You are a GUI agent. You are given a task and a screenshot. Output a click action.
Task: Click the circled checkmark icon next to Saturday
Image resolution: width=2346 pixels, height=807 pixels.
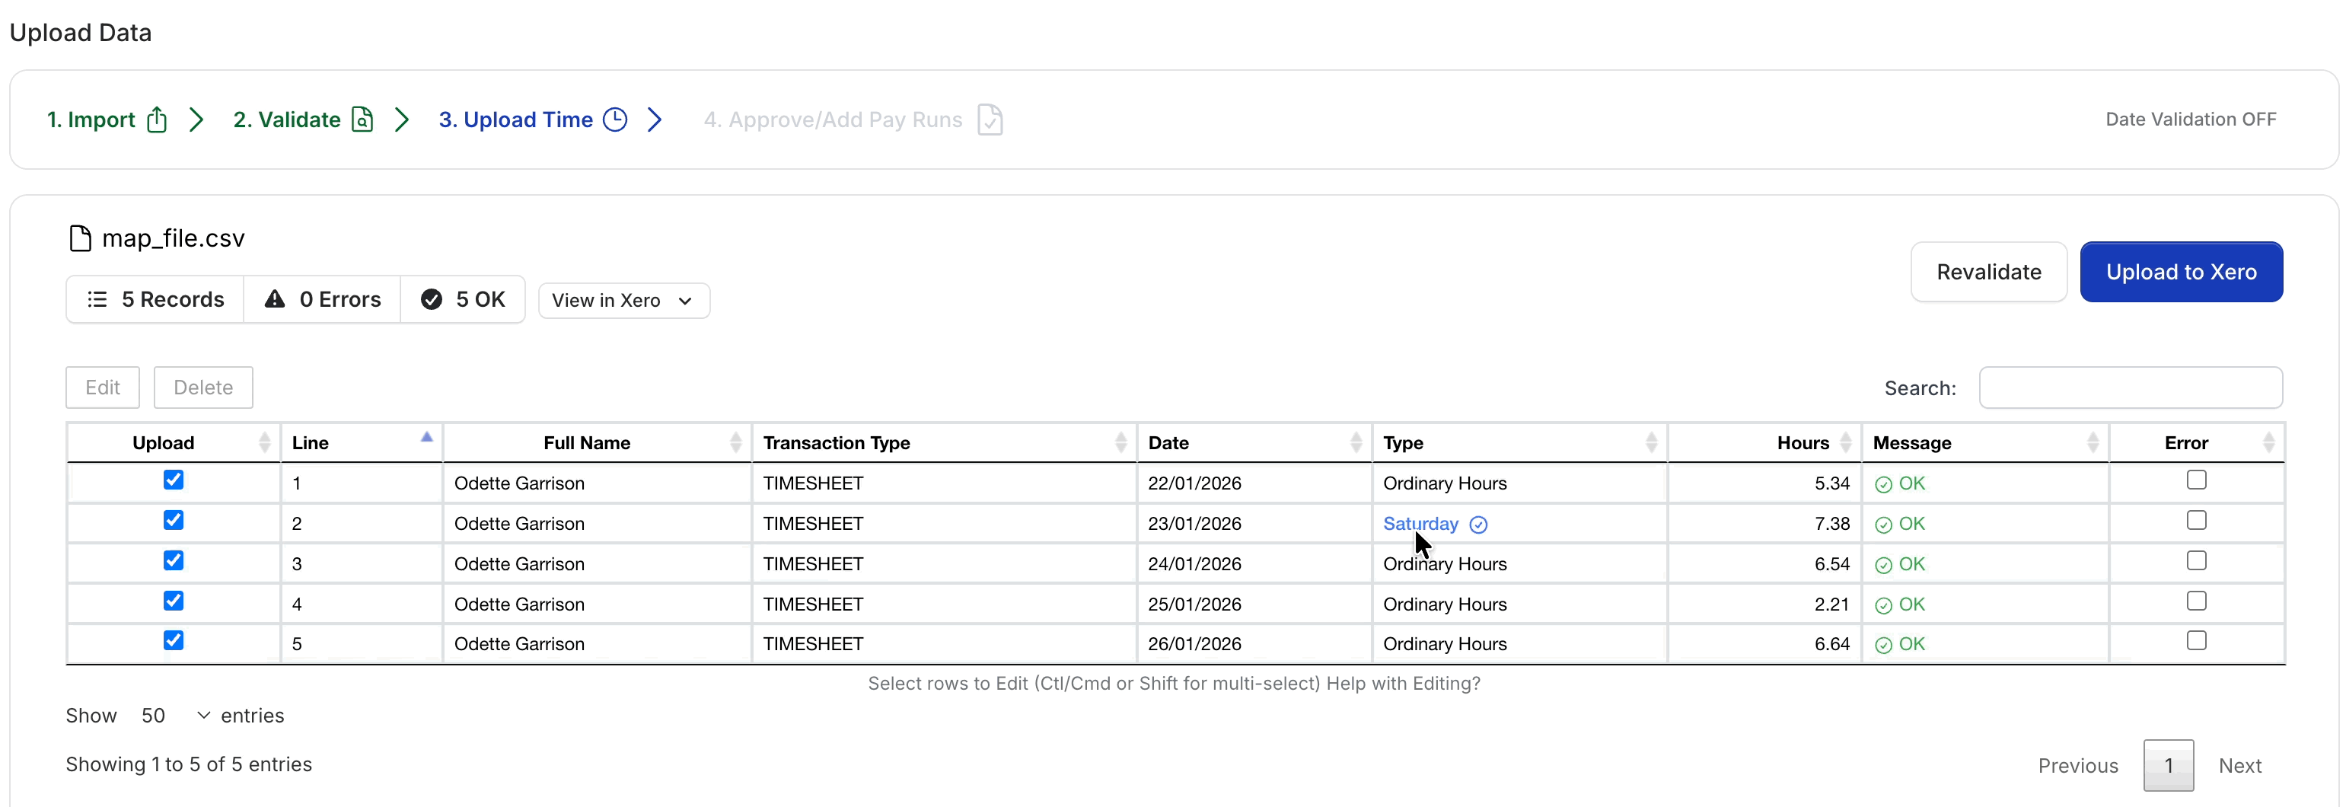click(1478, 525)
